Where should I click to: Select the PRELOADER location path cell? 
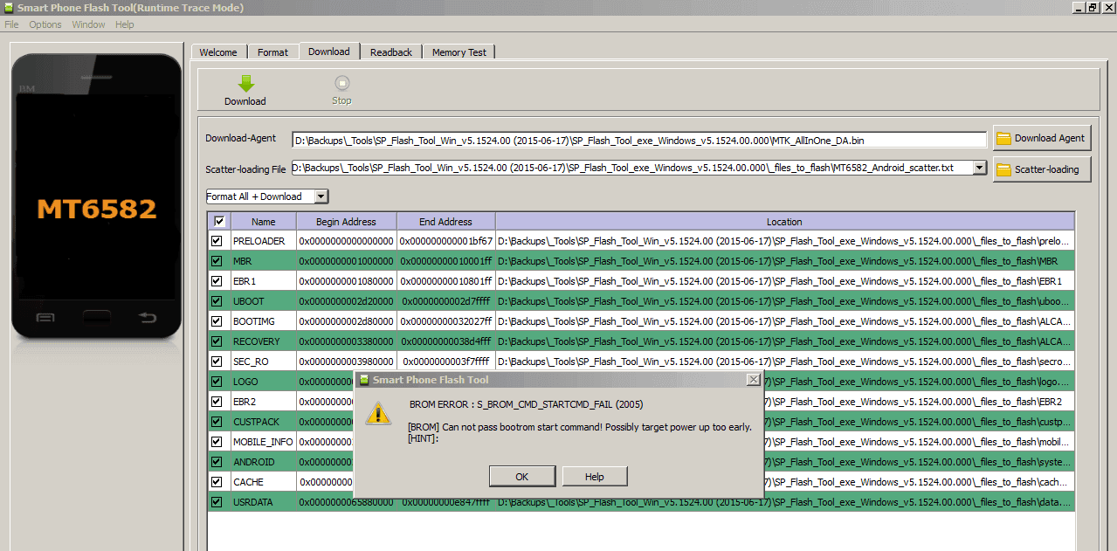(x=784, y=241)
